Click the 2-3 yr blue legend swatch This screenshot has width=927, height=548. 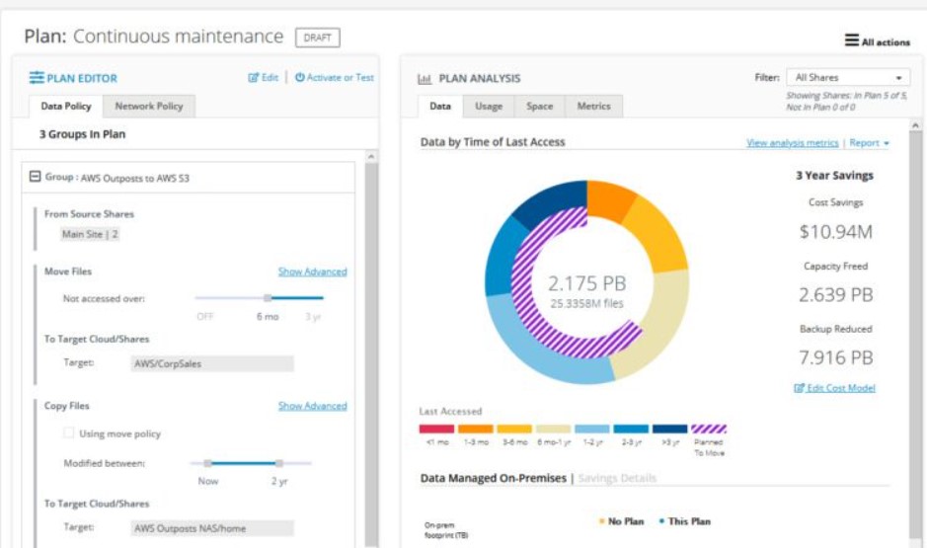(x=631, y=429)
